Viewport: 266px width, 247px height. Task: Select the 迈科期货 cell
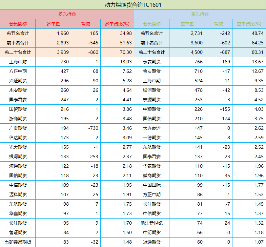18,194
